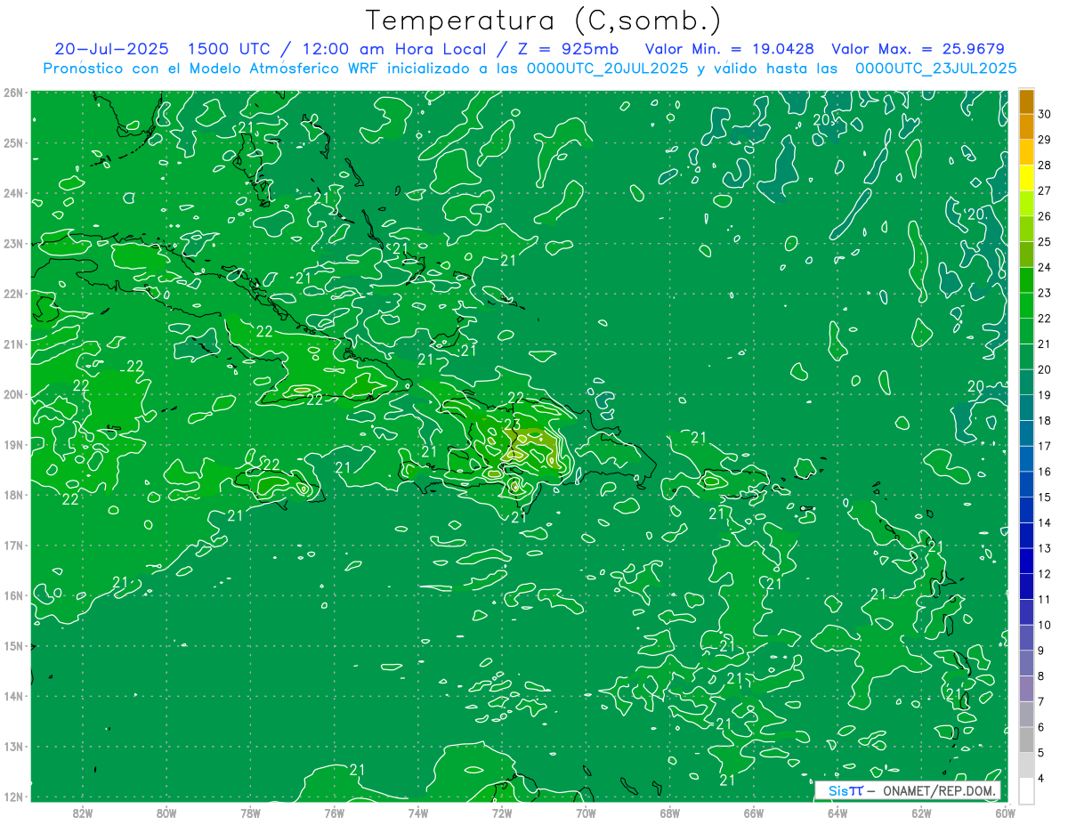Click the "10" label on the color scale
This screenshot has width=1068, height=825.
[x=1045, y=625]
